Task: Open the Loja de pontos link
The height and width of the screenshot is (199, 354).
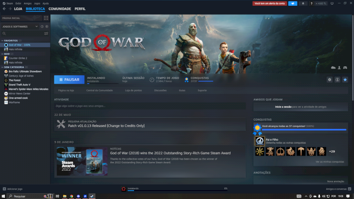Action: click(x=134, y=91)
